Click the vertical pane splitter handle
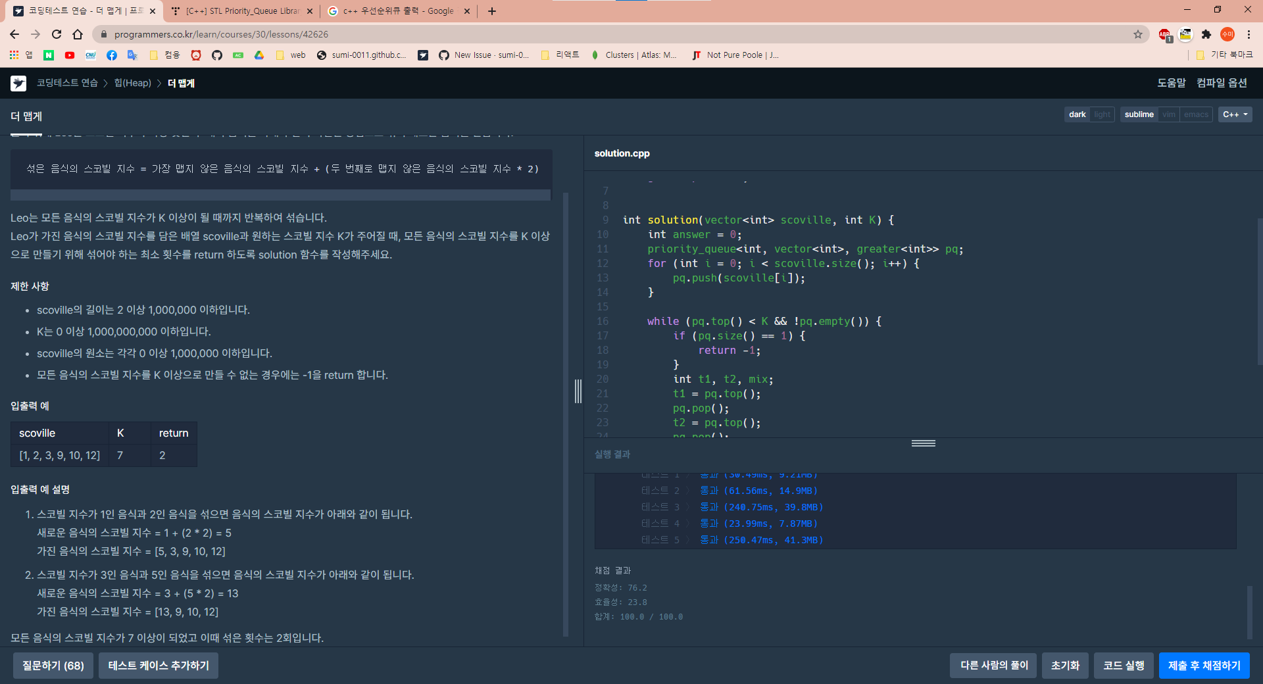Viewport: 1263px width, 684px height. [578, 391]
